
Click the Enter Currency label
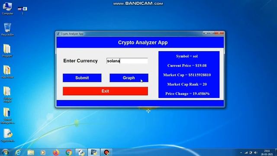coord(81,61)
